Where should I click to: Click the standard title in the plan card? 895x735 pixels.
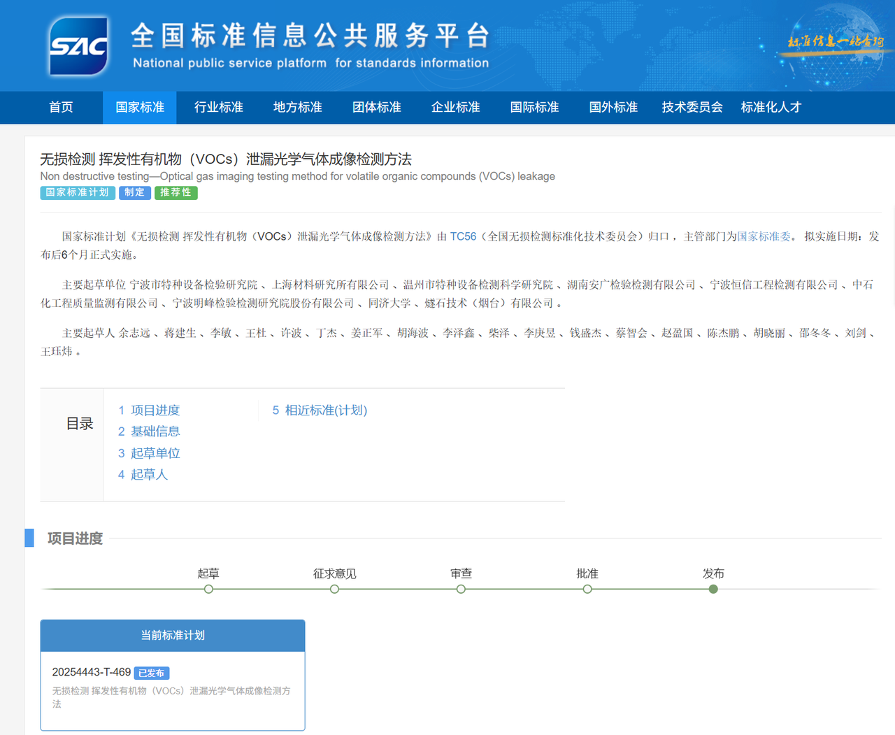click(171, 697)
